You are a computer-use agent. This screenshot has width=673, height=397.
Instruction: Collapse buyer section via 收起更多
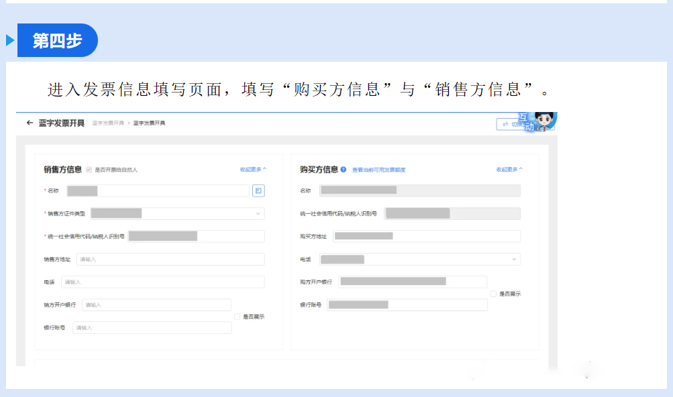[x=509, y=170]
